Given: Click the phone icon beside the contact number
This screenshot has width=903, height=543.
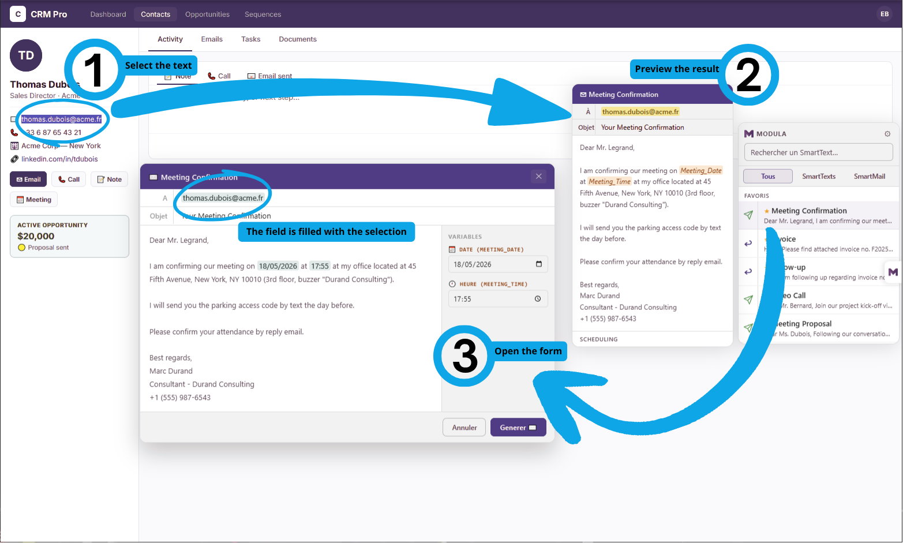Looking at the screenshot, I should [14, 132].
